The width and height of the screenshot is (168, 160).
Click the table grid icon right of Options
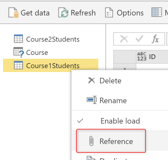[x=157, y=13]
